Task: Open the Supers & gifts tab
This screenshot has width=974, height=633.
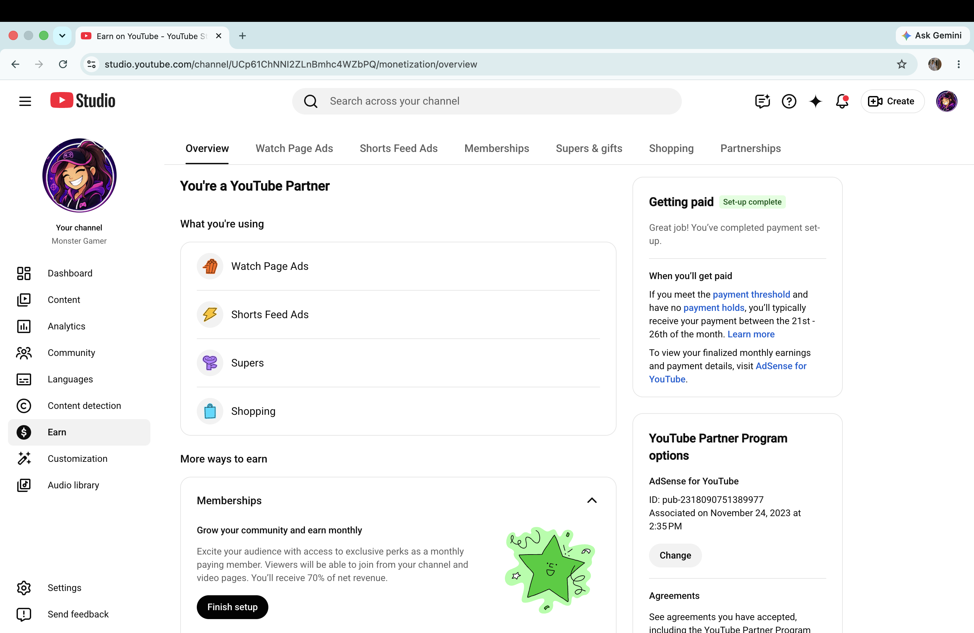Action: pos(589,148)
